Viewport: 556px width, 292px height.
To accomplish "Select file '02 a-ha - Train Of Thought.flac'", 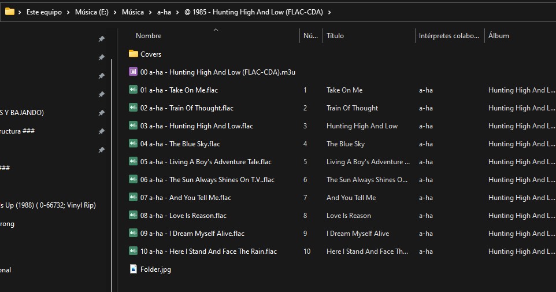I will coord(187,108).
